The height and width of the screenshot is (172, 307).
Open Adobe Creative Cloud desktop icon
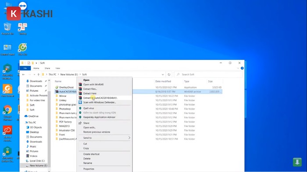coord(7,134)
